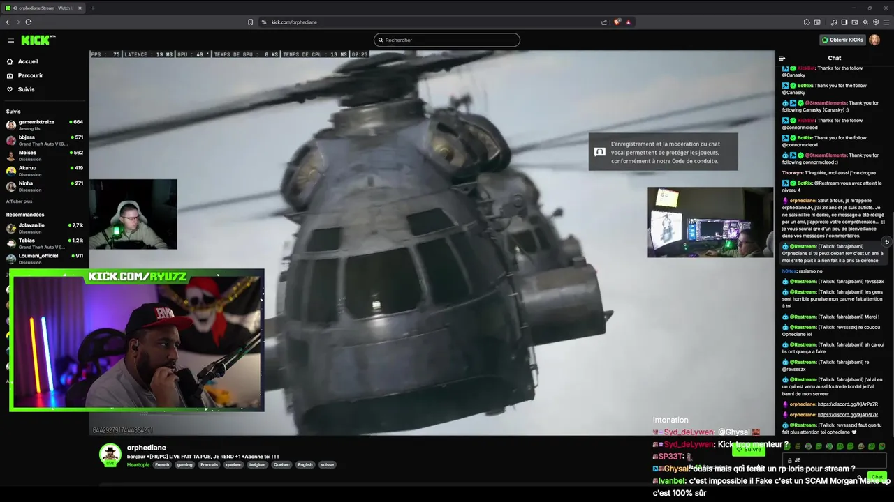Collapse the chat panel arrow icon

pyautogui.click(x=782, y=58)
